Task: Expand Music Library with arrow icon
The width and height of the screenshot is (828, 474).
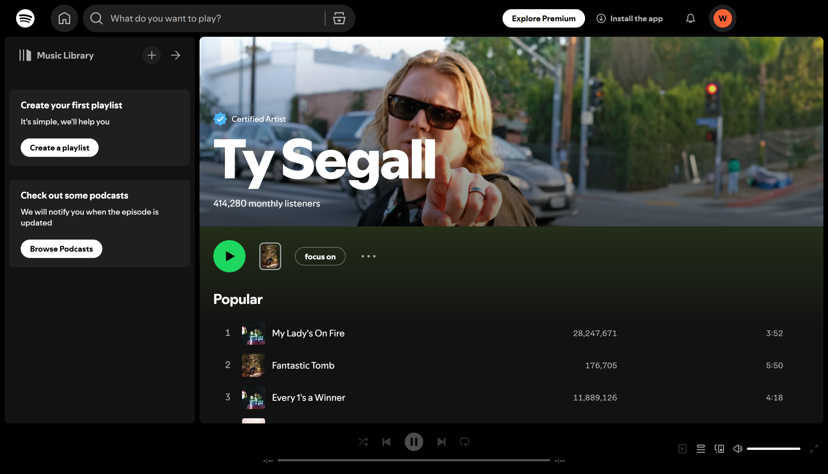Action: [176, 55]
